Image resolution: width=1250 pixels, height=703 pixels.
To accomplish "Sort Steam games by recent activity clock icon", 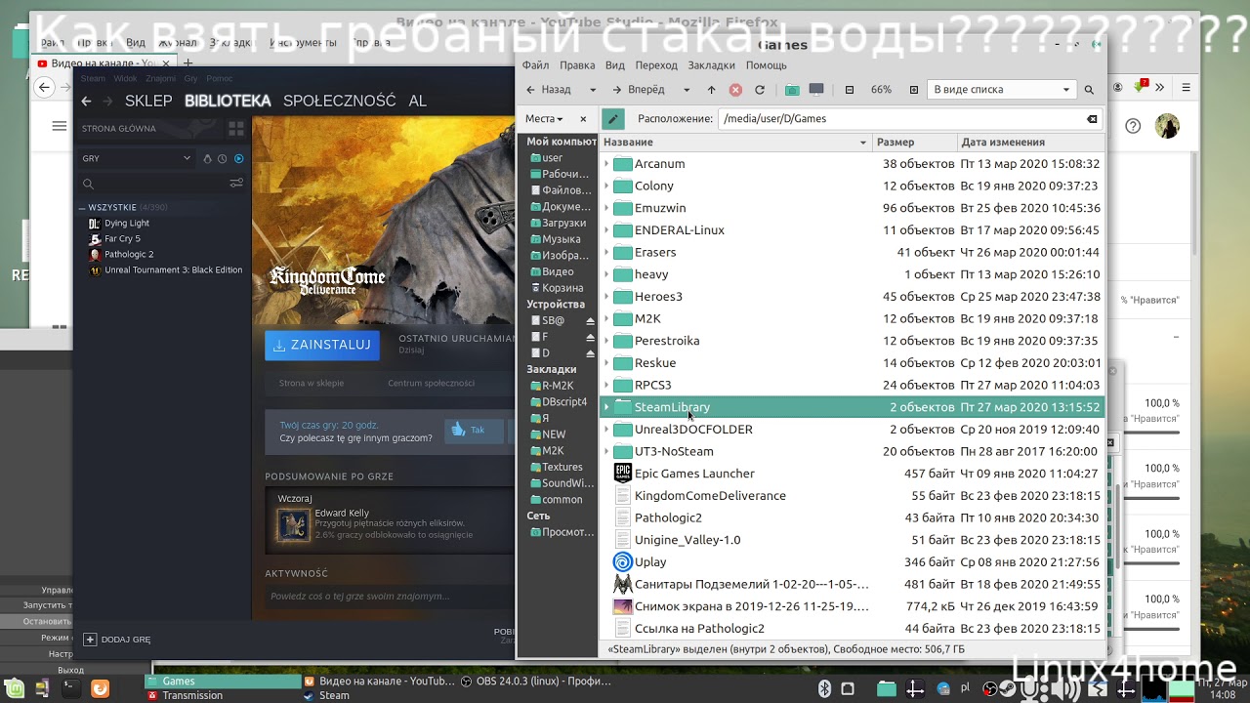I will pos(223,158).
